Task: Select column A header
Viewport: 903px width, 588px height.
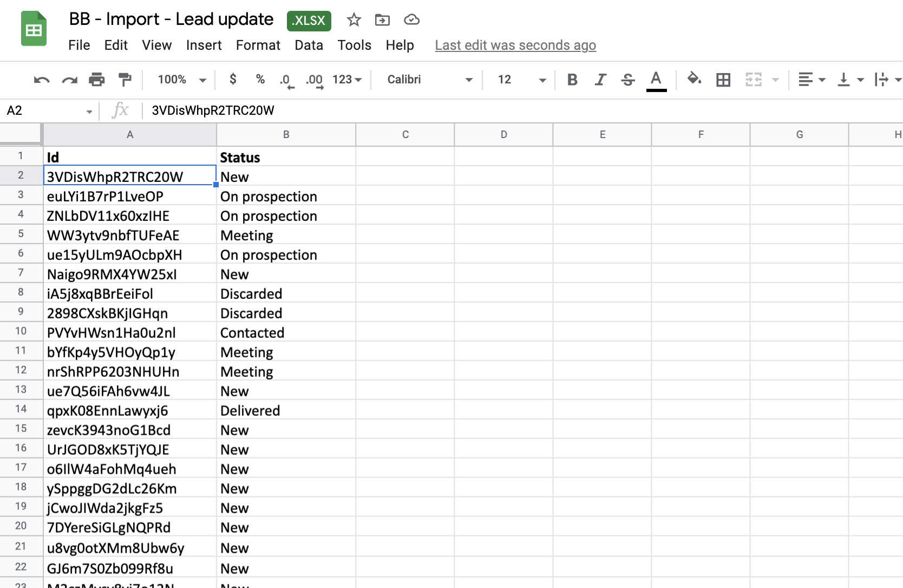Action: coord(130,135)
